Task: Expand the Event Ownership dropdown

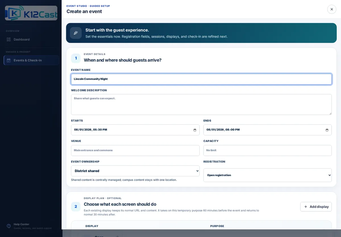Action: tap(135, 171)
